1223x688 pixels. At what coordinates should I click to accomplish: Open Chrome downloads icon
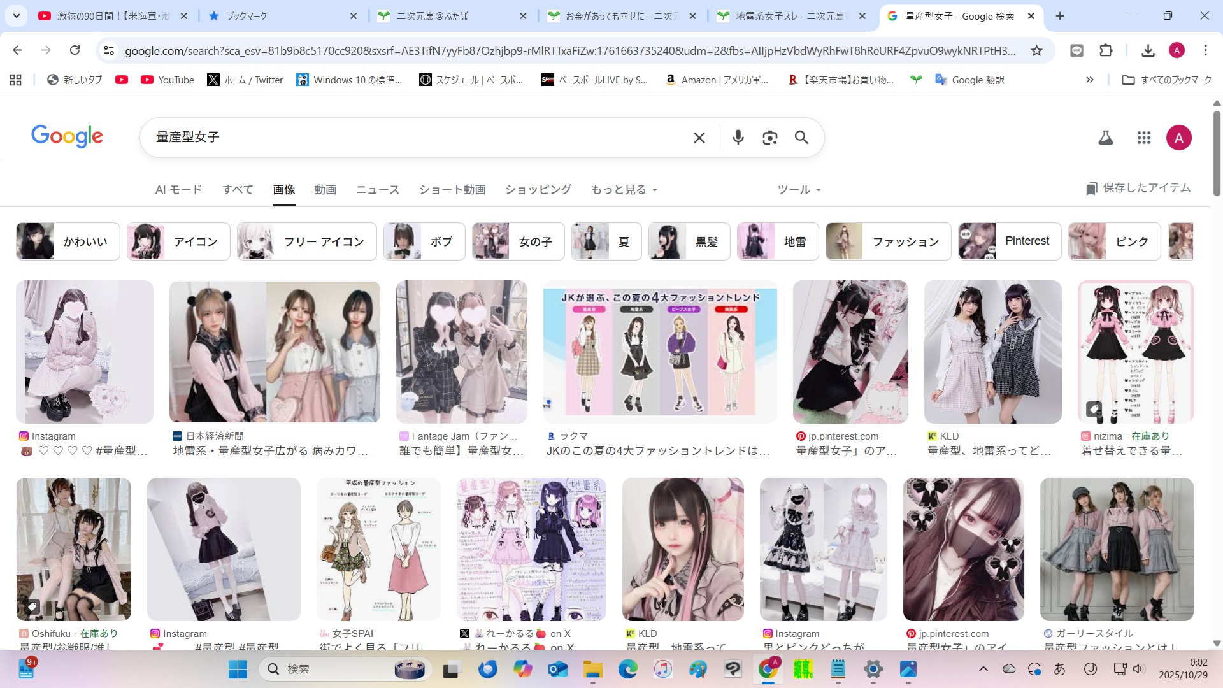pyautogui.click(x=1148, y=50)
